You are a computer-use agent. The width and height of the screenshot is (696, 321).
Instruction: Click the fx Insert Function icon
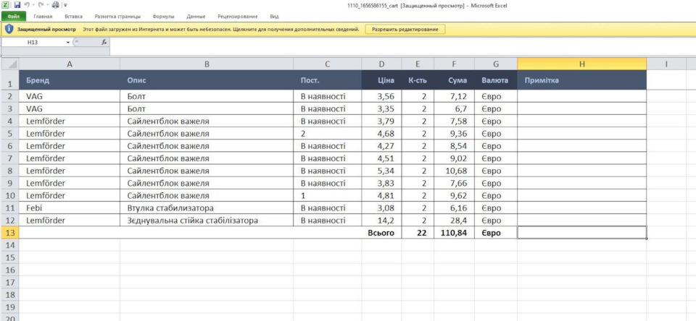point(104,42)
